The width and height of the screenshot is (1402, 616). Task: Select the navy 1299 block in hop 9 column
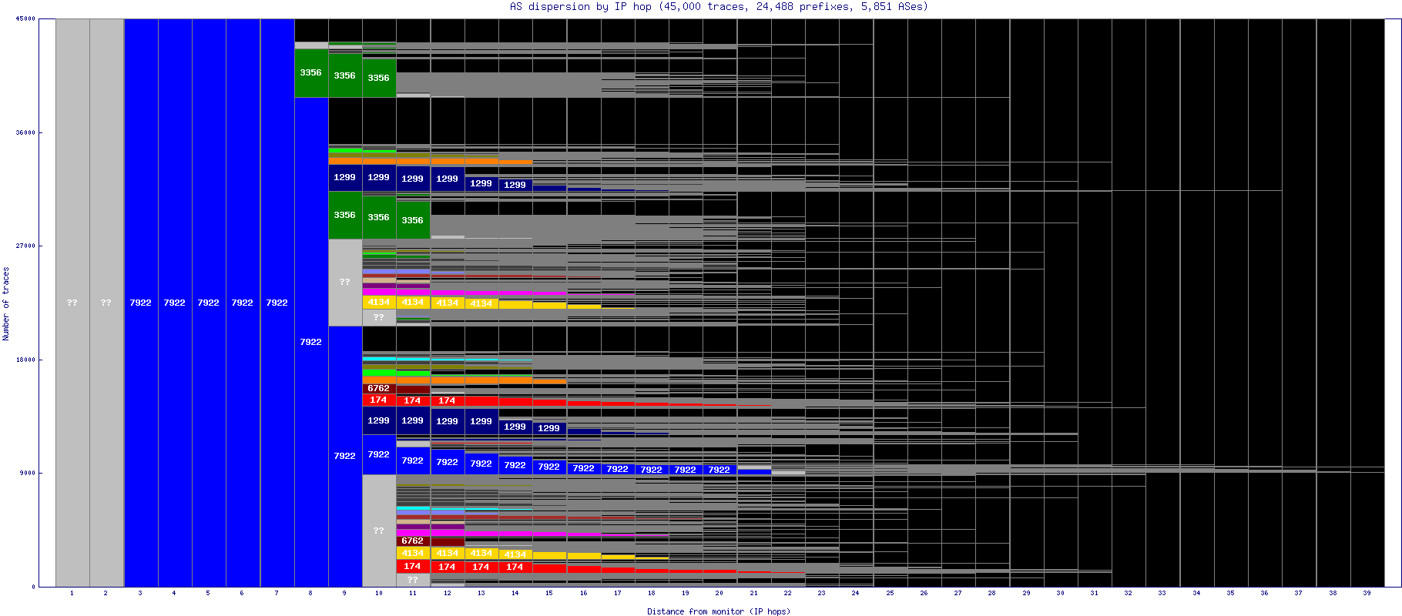point(345,177)
